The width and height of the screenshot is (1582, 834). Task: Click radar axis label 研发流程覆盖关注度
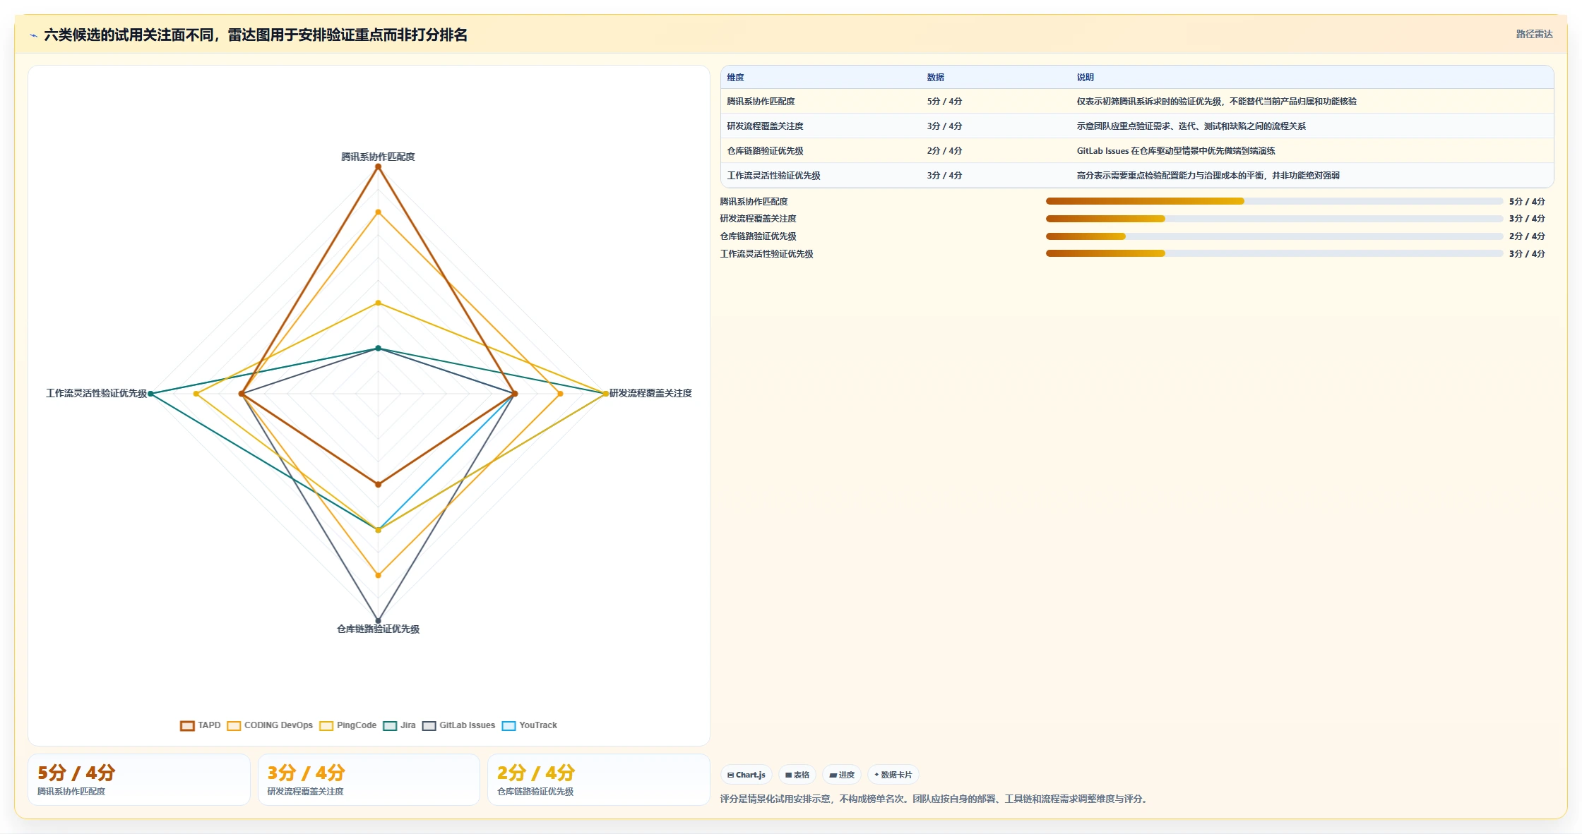point(650,393)
